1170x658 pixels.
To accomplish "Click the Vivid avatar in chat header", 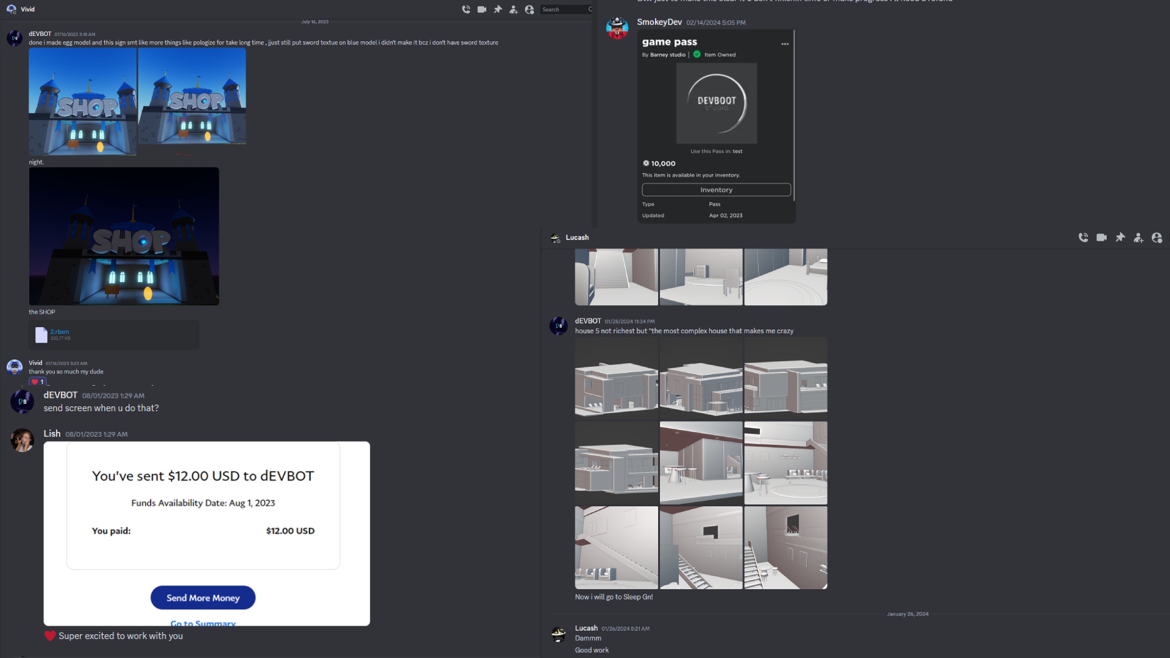I will click(x=12, y=9).
